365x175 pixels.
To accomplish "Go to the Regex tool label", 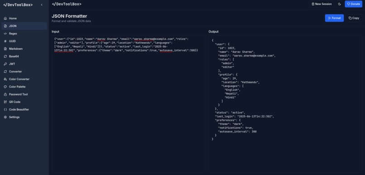I will tap(13, 34).
